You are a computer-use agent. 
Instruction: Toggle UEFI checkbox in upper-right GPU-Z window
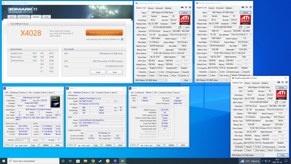[245, 27]
